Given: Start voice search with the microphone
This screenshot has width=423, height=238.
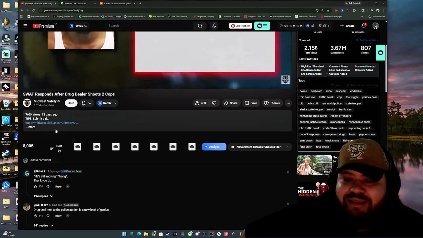Looking at the screenshot, I should (x=214, y=26).
